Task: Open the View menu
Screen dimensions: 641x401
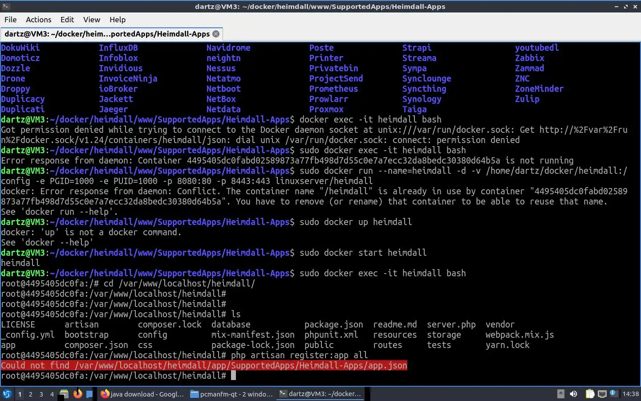Action: (x=92, y=20)
